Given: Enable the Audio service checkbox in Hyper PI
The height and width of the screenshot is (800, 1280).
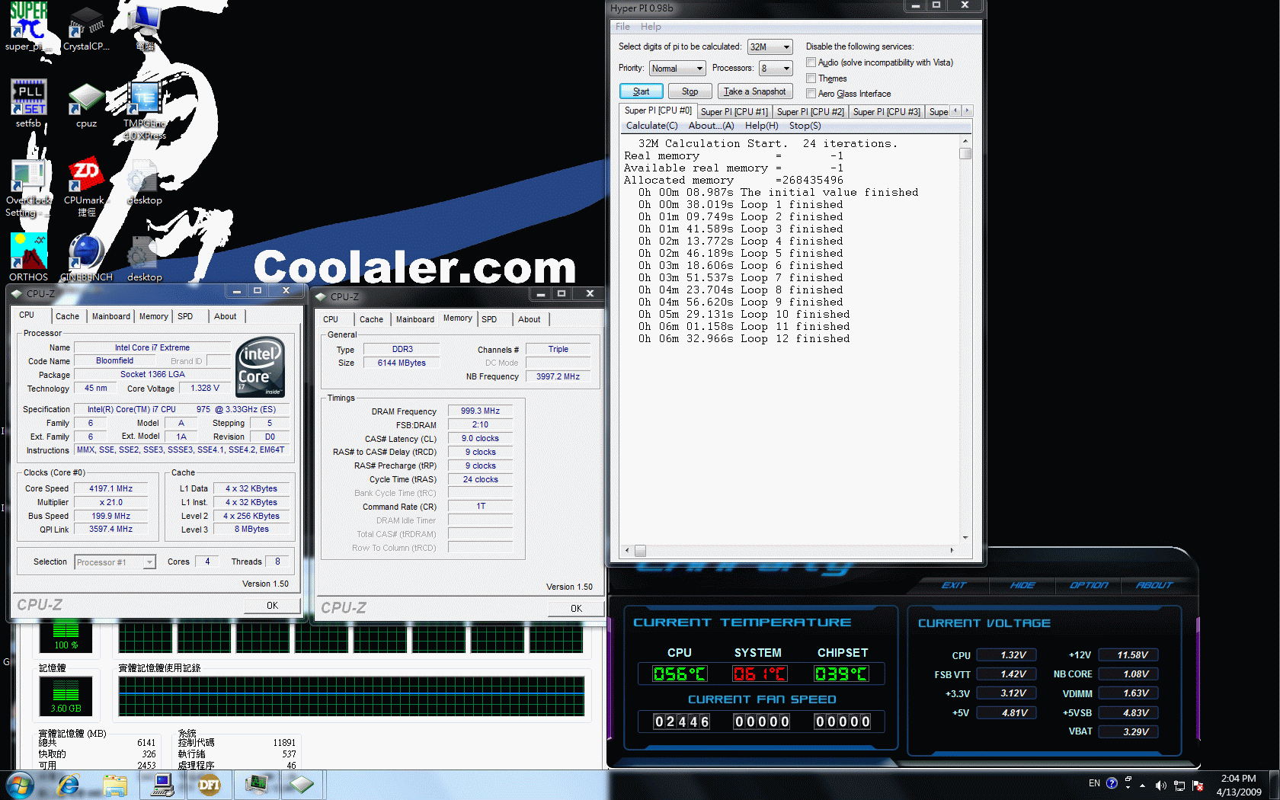Looking at the screenshot, I should [x=811, y=62].
